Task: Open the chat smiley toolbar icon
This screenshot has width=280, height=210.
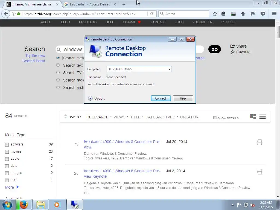Action: [253, 14]
